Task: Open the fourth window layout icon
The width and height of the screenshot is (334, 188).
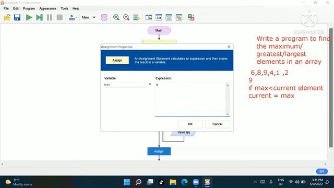Action: point(179,17)
